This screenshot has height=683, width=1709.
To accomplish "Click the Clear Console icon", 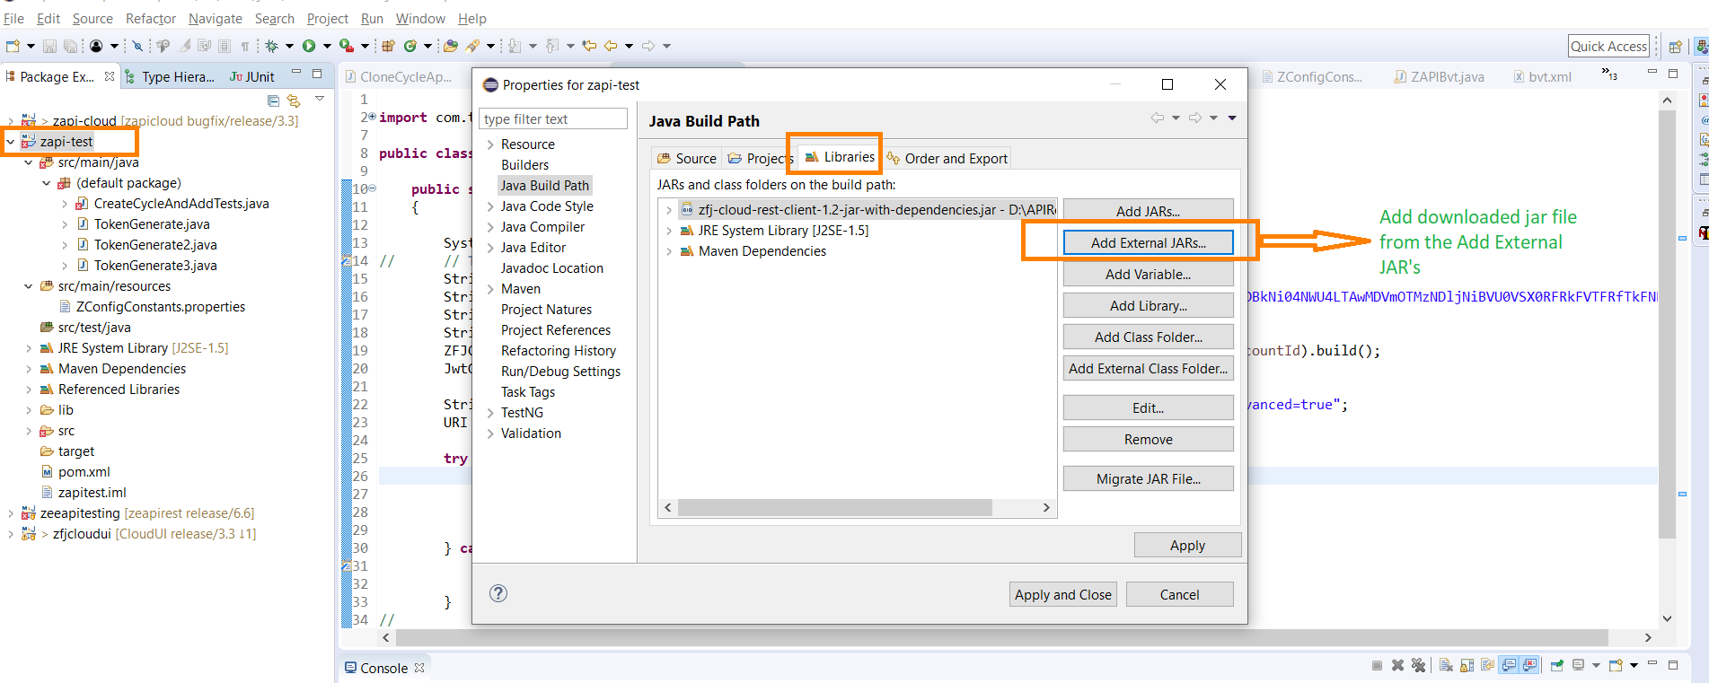I will [1446, 665].
